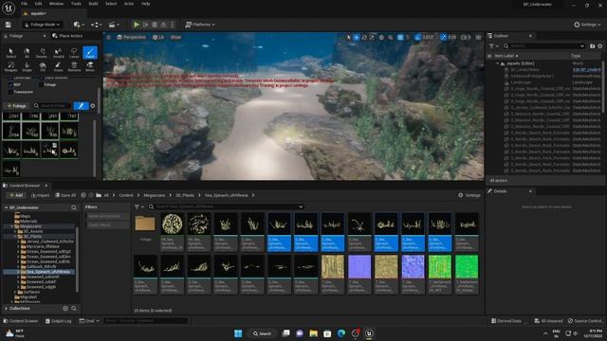Open the Foliage Mode dropdown

(x=43, y=25)
